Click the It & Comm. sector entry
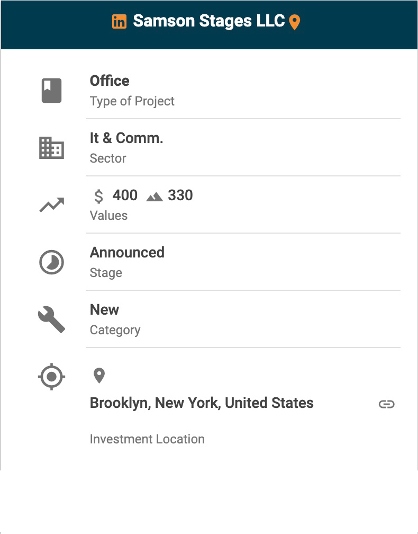418x534 pixels. tap(126, 138)
